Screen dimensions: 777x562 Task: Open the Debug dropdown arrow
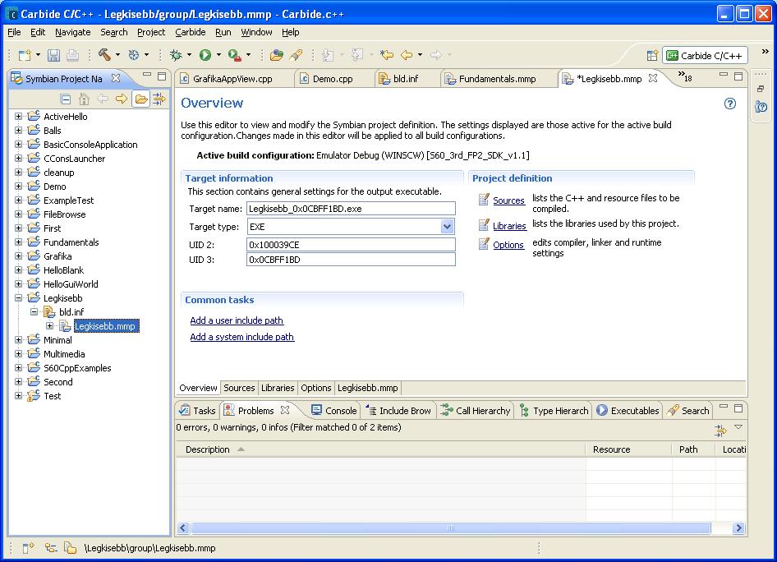(189, 55)
